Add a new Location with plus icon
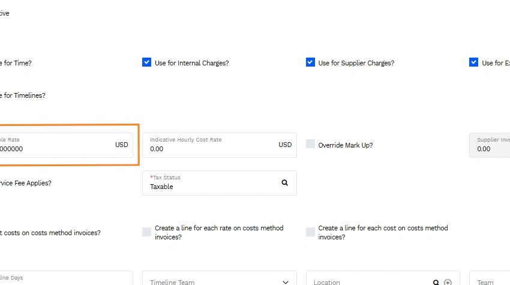The height and width of the screenshot is (285, 510). 448,283
